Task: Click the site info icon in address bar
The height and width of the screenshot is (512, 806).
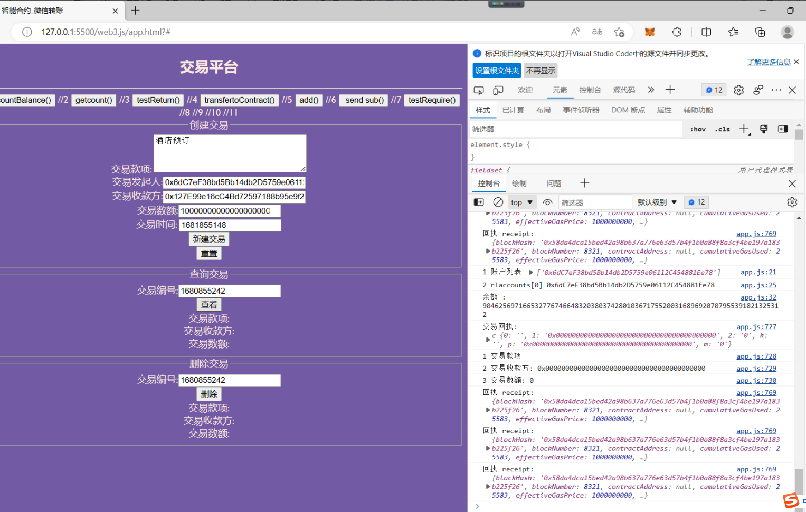Action: point(27,32)
